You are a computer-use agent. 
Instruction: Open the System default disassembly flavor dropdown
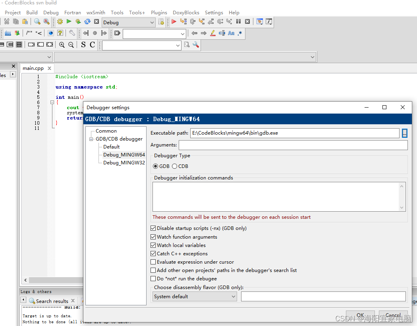tap(195, 297)
